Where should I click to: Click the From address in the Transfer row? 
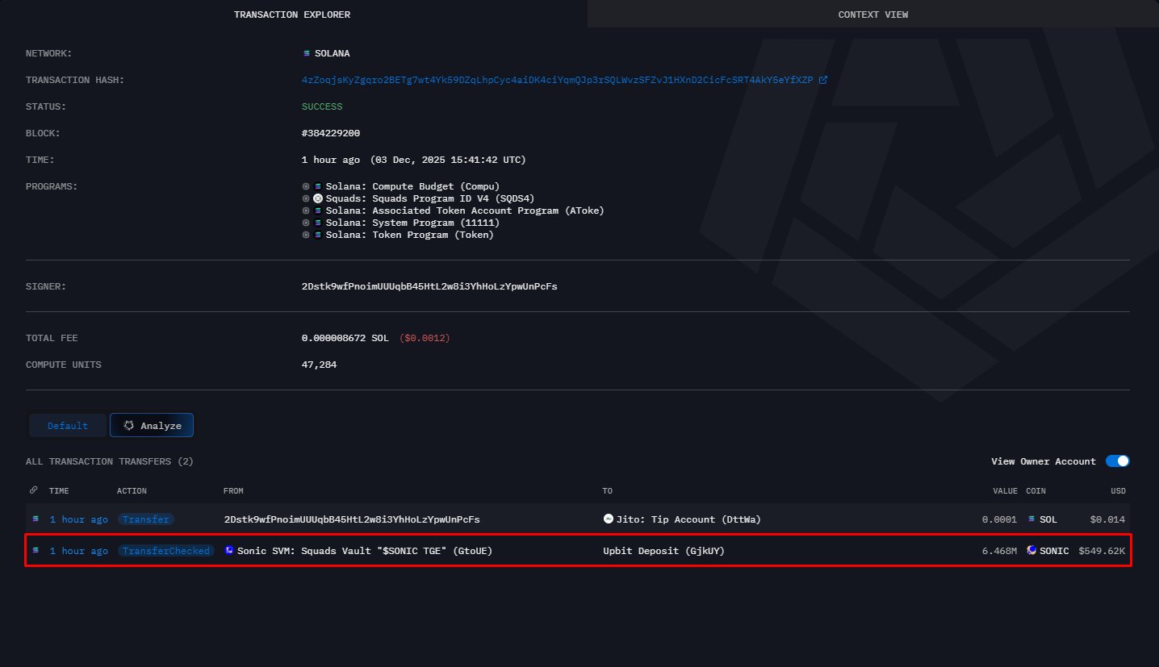point(352,519)
